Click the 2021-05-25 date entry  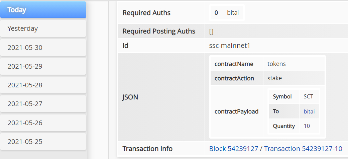(43, 142)
